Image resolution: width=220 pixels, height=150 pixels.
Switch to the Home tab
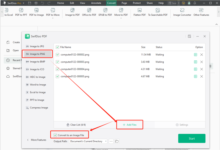[60, 3]
